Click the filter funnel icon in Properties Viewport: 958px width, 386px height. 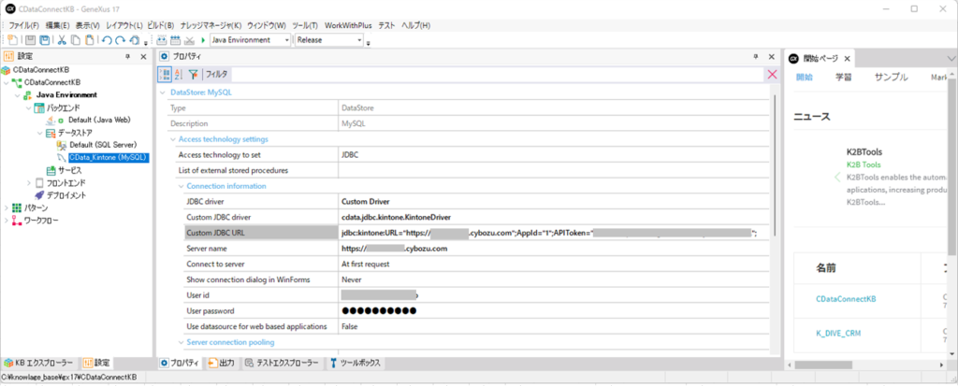tap(193, 75)
